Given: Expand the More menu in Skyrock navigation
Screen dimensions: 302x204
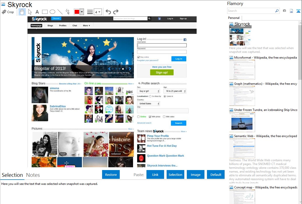Looking at the screenshot, I should click(x=86, y=26).
